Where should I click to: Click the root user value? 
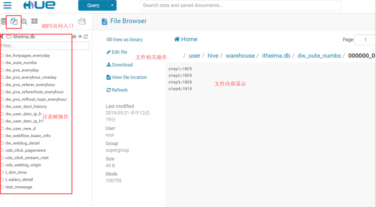[110, 135]
